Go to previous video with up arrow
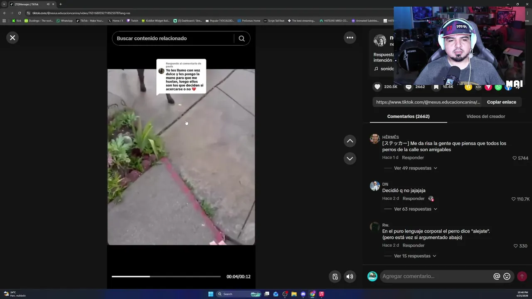This screenshot has width=532, height=299. tap(350, 141)
